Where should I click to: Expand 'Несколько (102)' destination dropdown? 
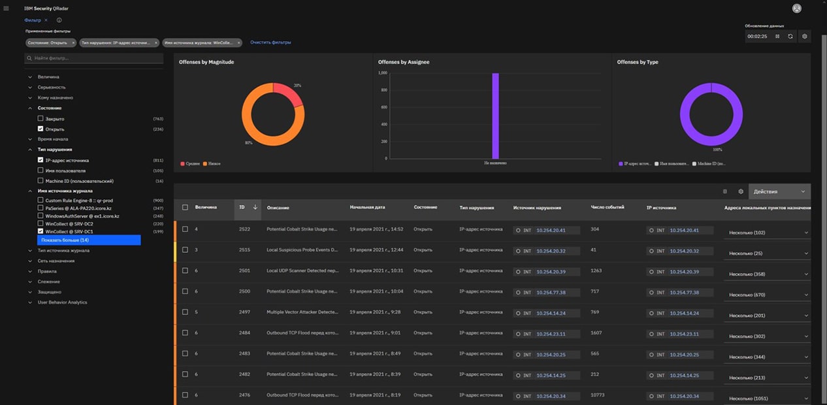768,233
